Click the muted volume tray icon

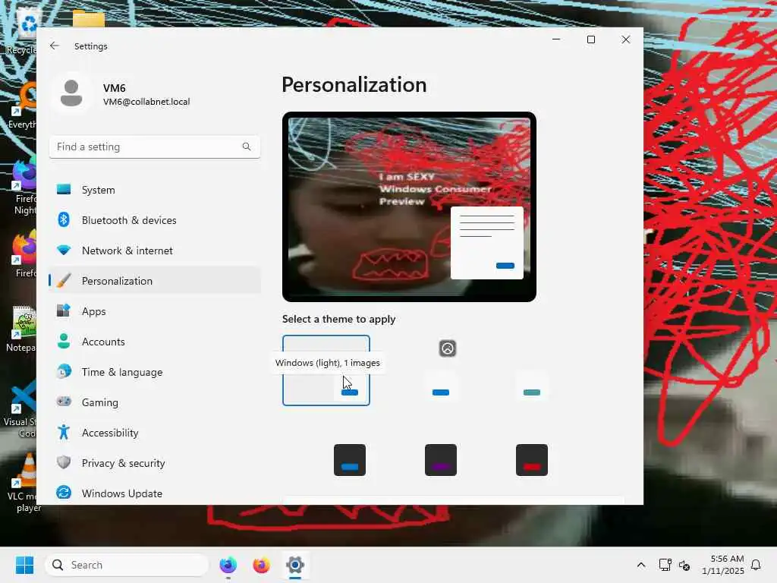[x=684, y=565]
